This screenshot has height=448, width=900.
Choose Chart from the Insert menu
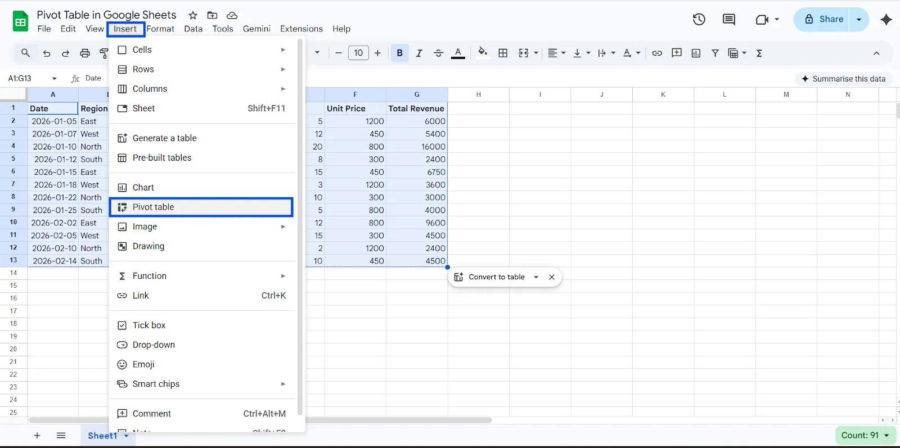pyautogui.click(x=202, y=187)
